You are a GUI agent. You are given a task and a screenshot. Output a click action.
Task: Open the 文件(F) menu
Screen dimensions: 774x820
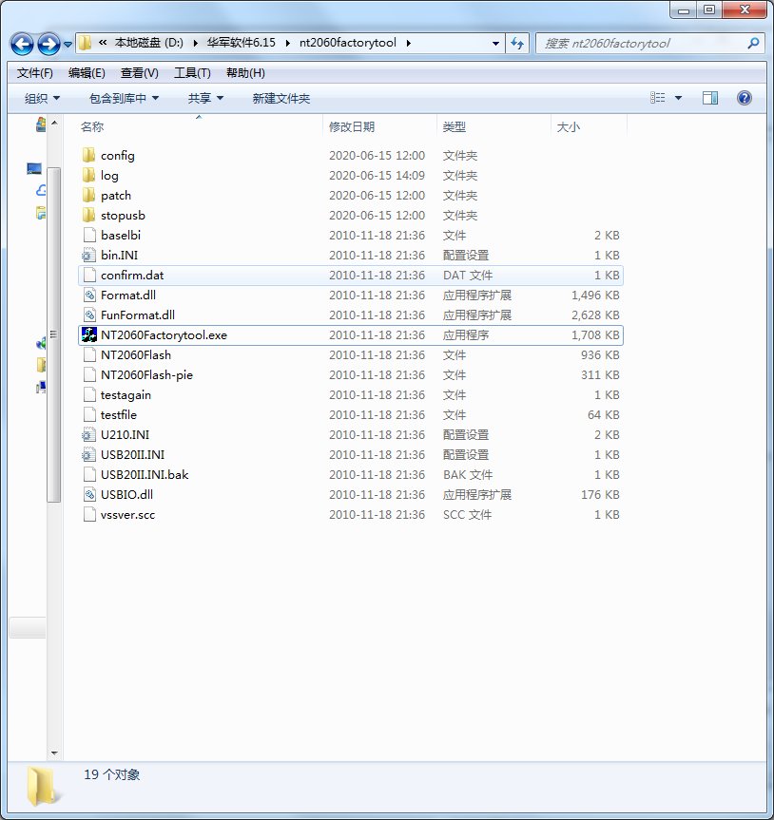pos(35,73)
